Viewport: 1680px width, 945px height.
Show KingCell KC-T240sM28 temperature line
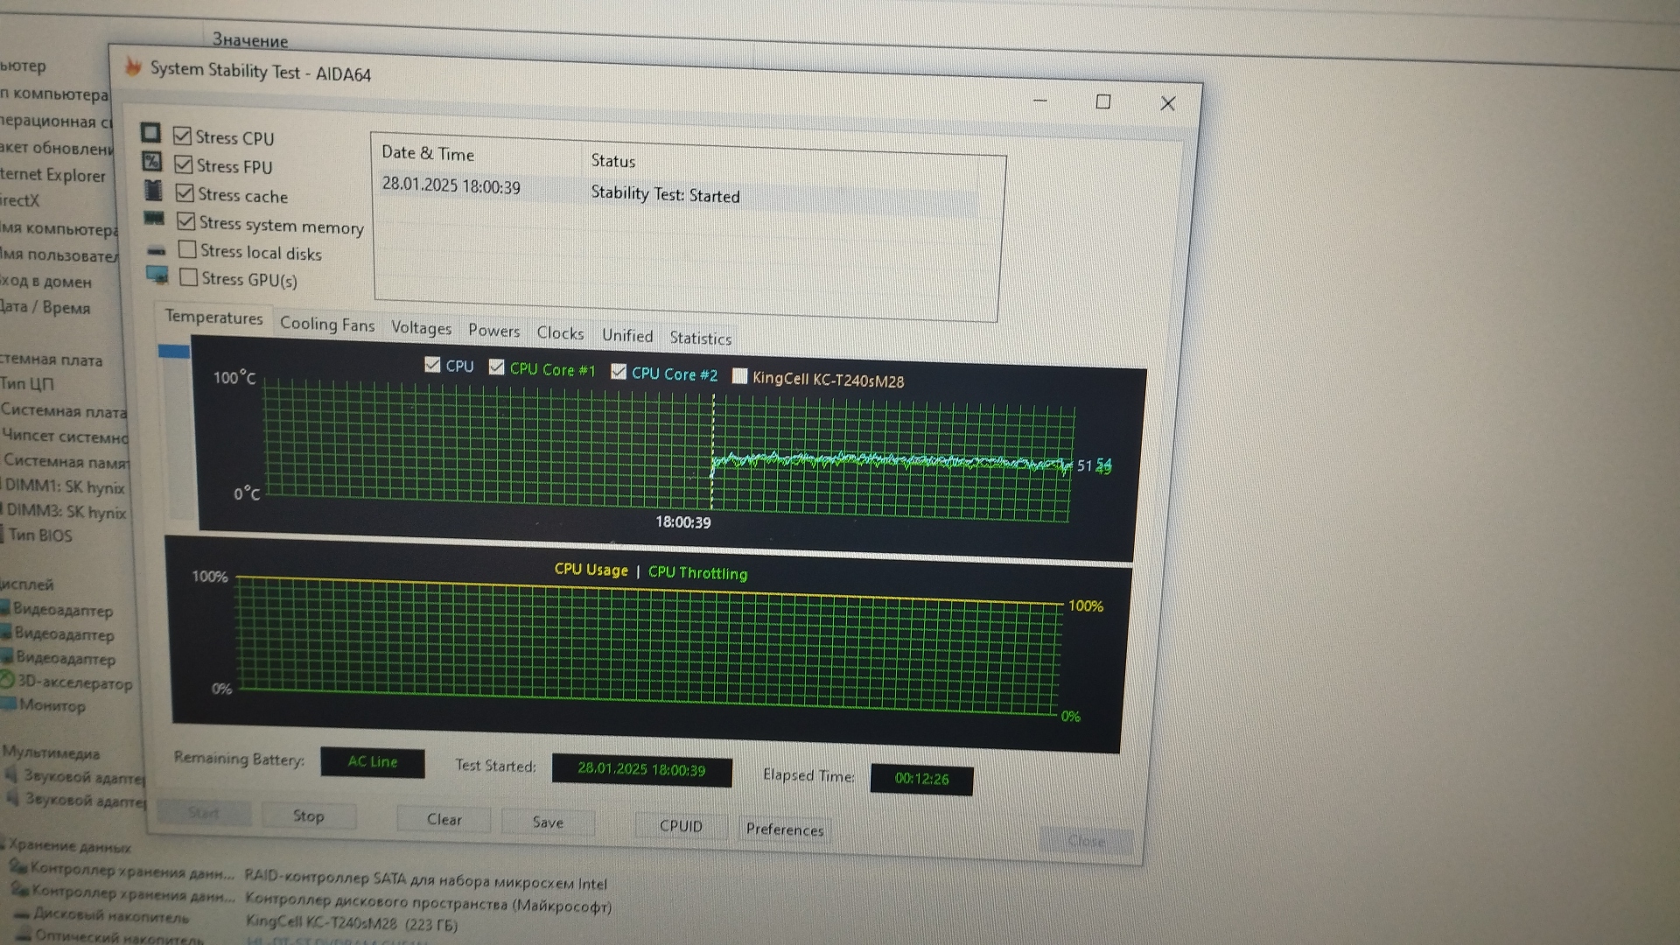pos(739,376)
